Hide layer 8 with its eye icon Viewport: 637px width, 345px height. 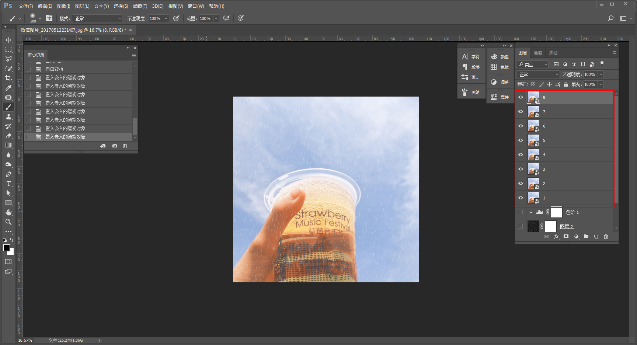(521, 97)
